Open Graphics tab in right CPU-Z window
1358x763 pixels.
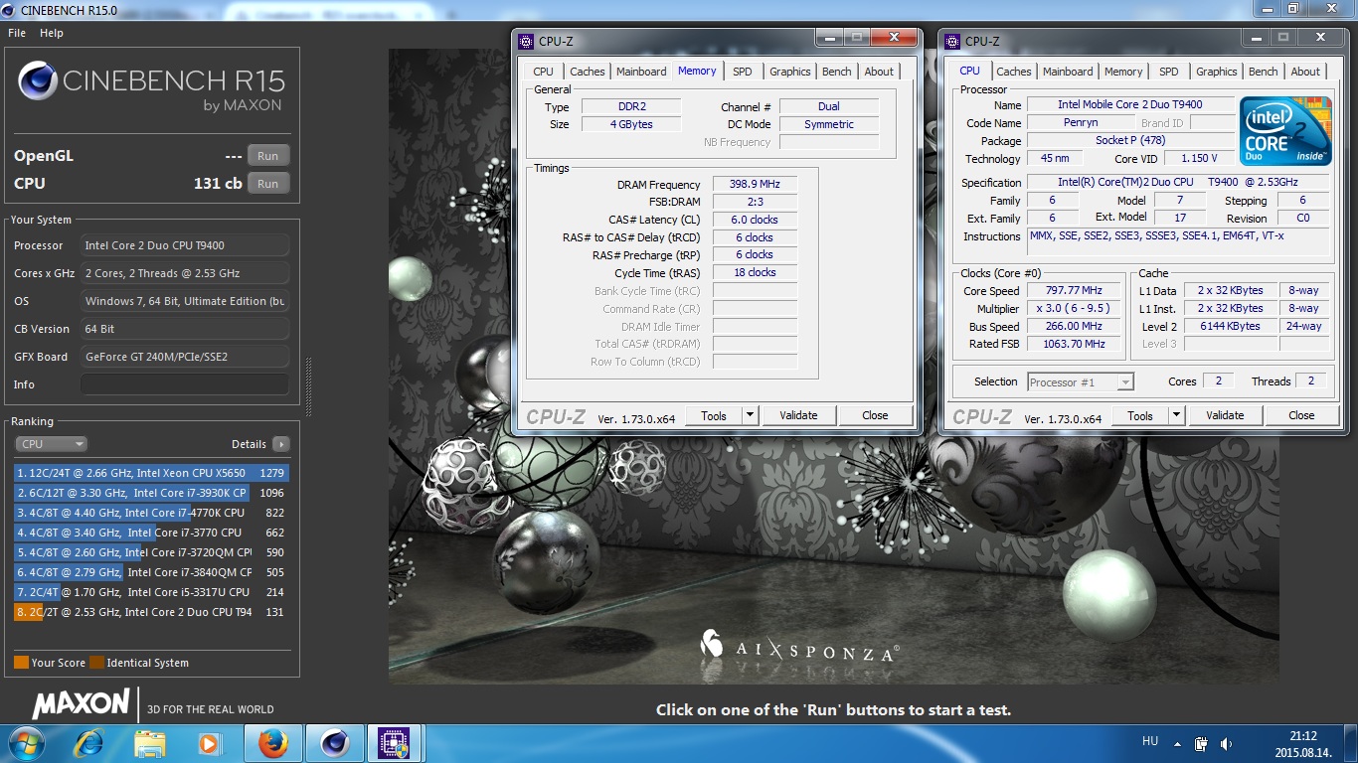coord(1216,72)
